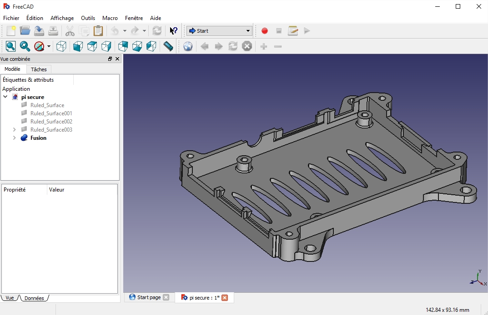Set the isometric axonometric view
This screenshot has width=488, height=315.
61,46
